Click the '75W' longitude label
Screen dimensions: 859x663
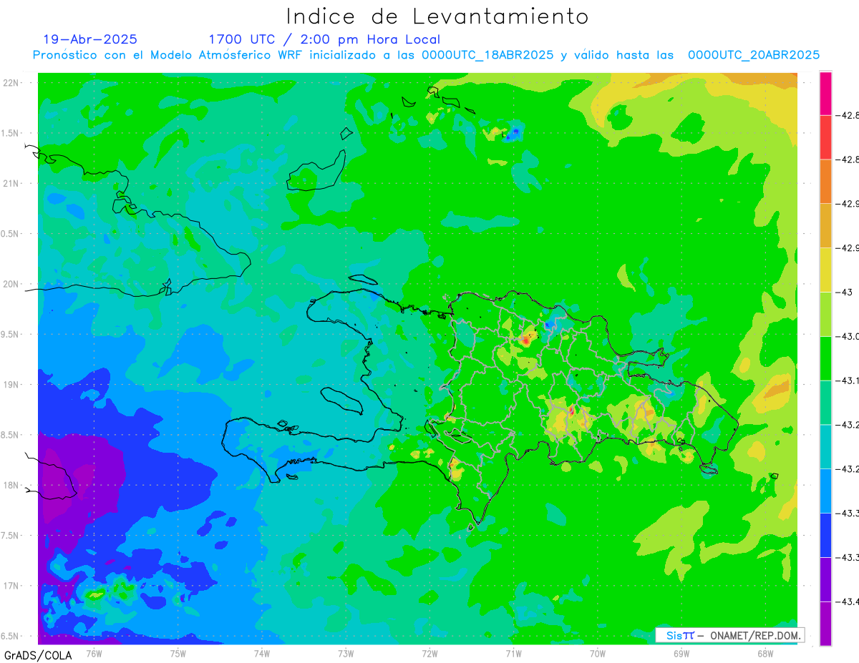pyautogui.click(x=178, y=653)
